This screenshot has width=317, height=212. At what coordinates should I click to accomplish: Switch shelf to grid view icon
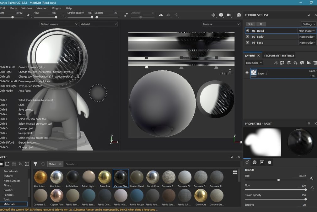[235, 172]
